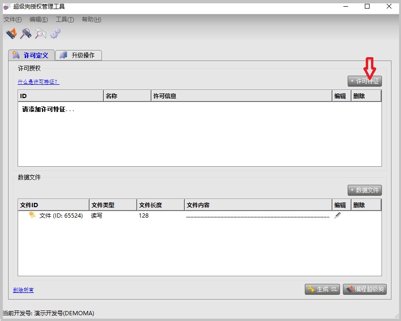Open the 什么是许可特征? help link
The height and width of the screenshot is (321, 401).
[39, 82]
